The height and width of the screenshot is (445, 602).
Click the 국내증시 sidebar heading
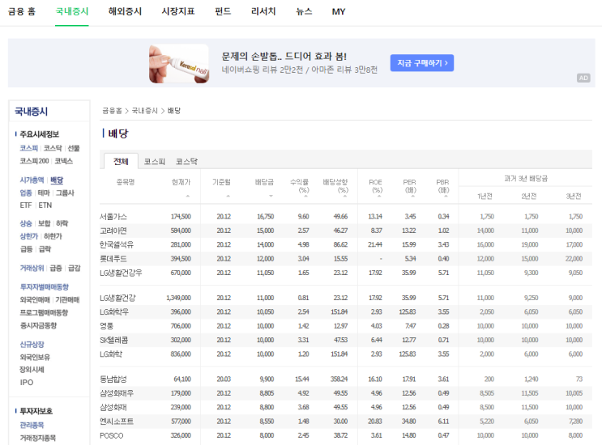click(31, 112)
